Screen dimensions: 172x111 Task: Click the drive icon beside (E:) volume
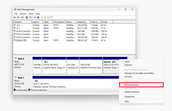(15, 28)
